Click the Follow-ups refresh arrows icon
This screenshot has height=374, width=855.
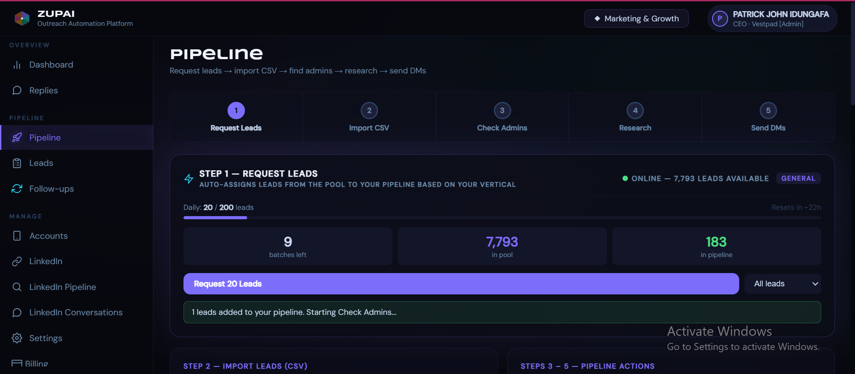click(x=17, y=189)
